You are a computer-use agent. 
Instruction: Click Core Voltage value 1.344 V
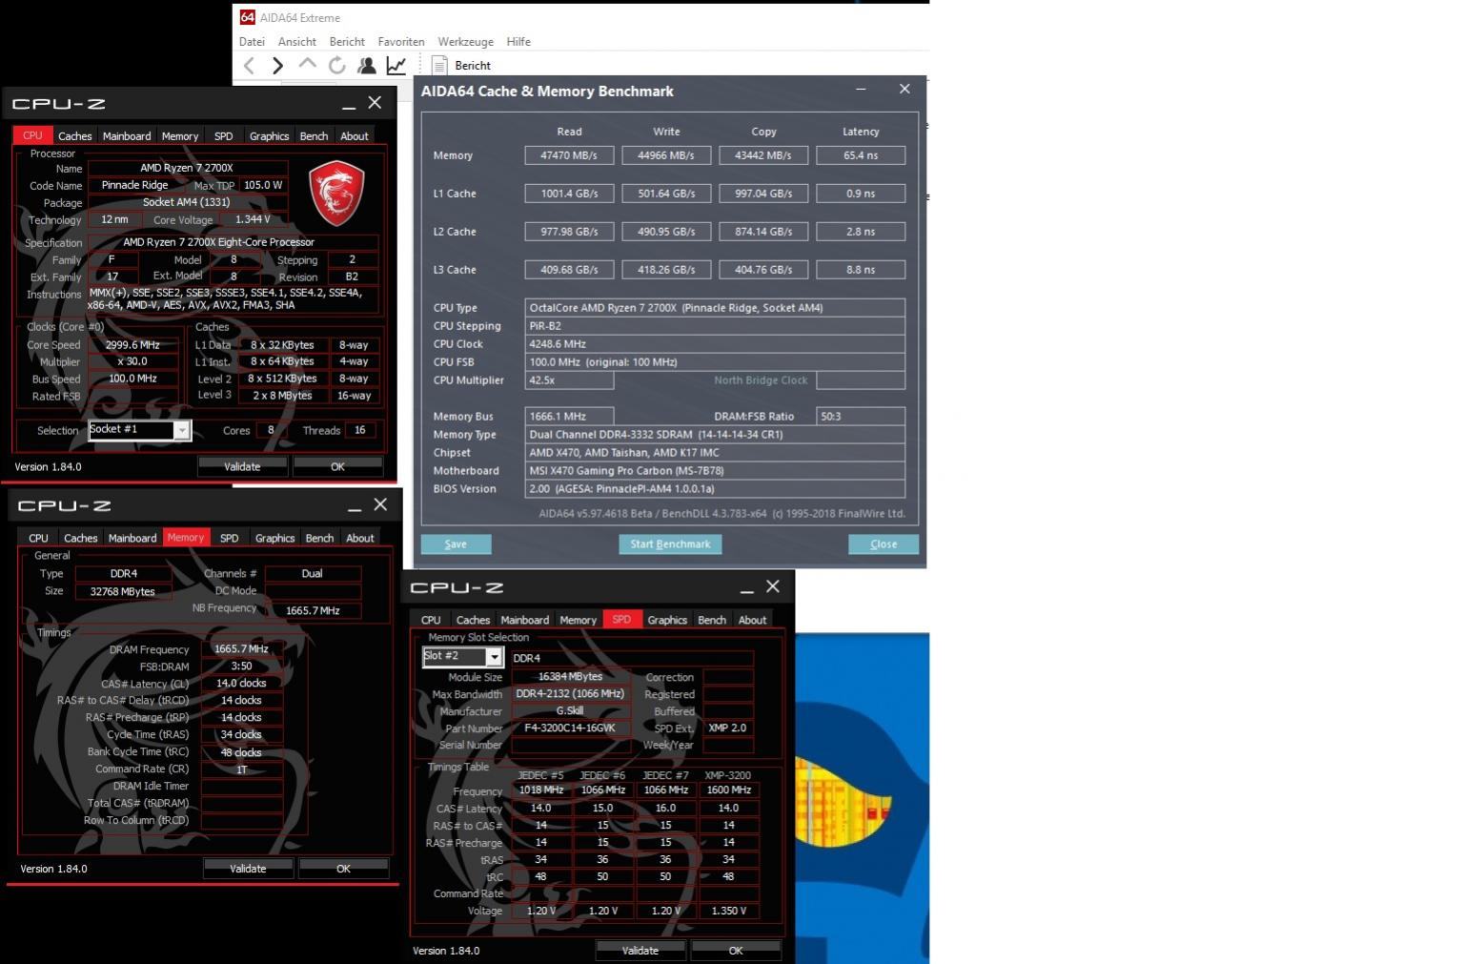coord(253,219)
